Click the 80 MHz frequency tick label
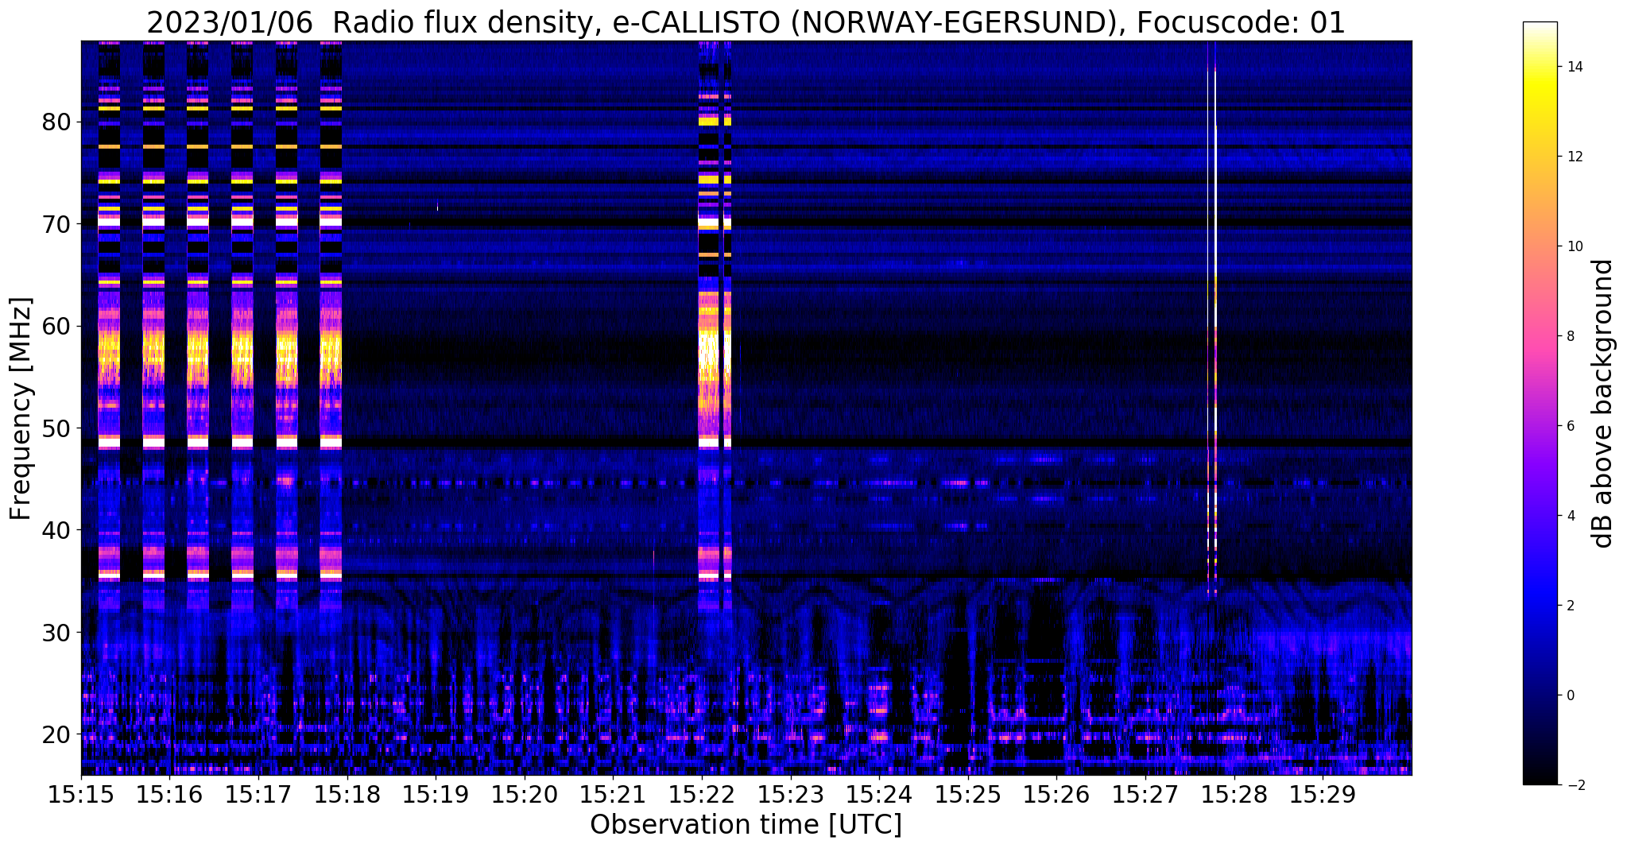 57,122
